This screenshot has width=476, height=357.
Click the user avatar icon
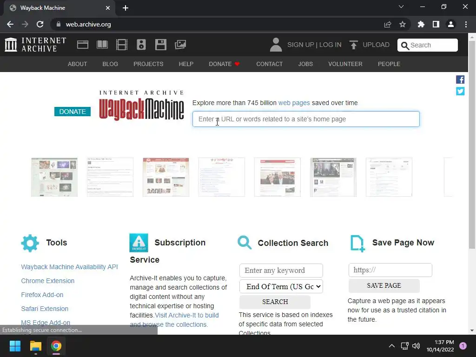pyautogui.click(x=276, y=45)
